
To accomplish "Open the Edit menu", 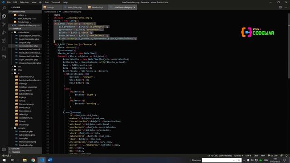I will click(15, 2).
